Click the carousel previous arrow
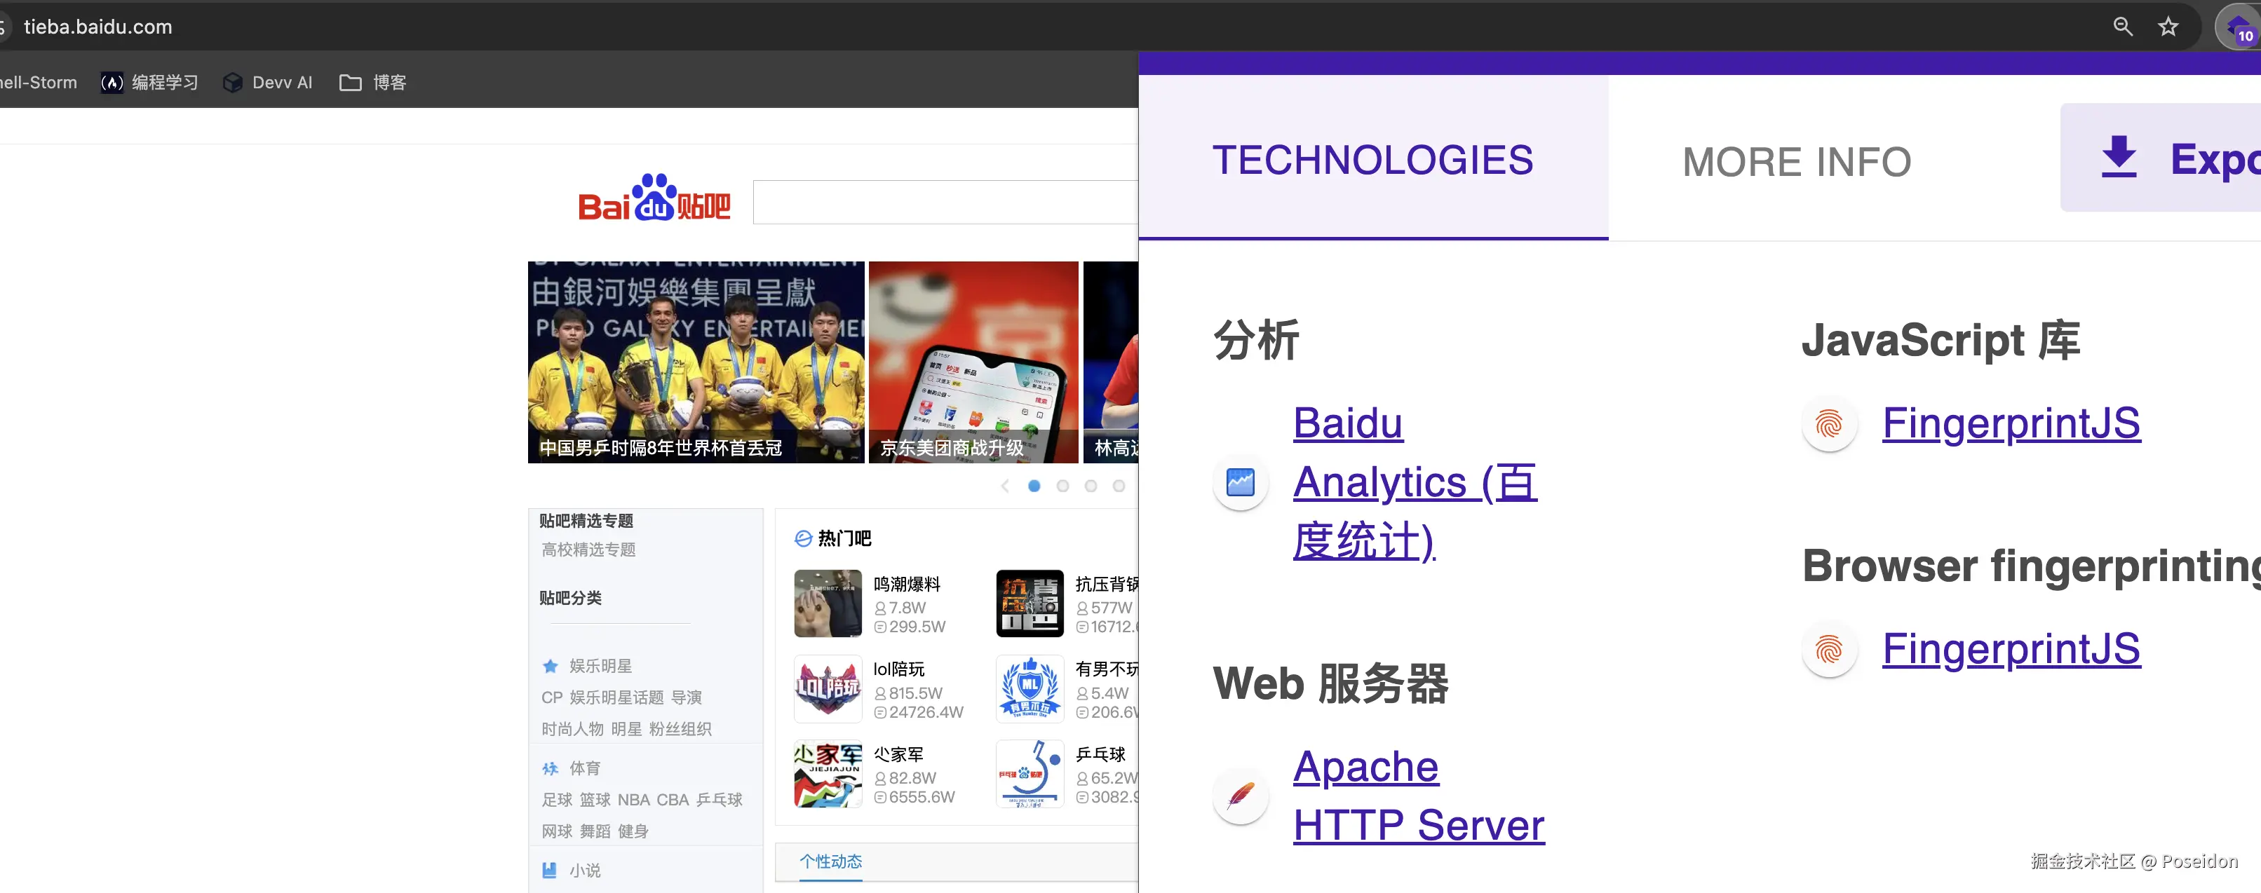Screen dimensions: 2261x893 point(1005,486)
